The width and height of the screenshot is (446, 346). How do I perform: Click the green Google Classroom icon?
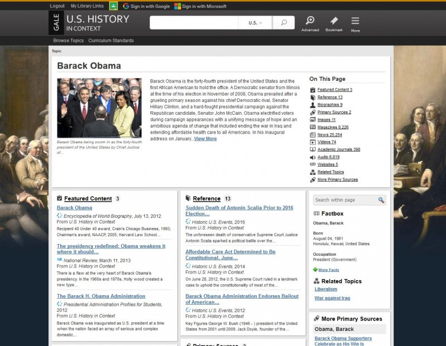[x=114, y=6]
